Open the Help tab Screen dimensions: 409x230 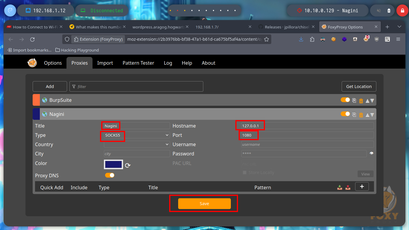pyautogui.click(x=187, y=63)
